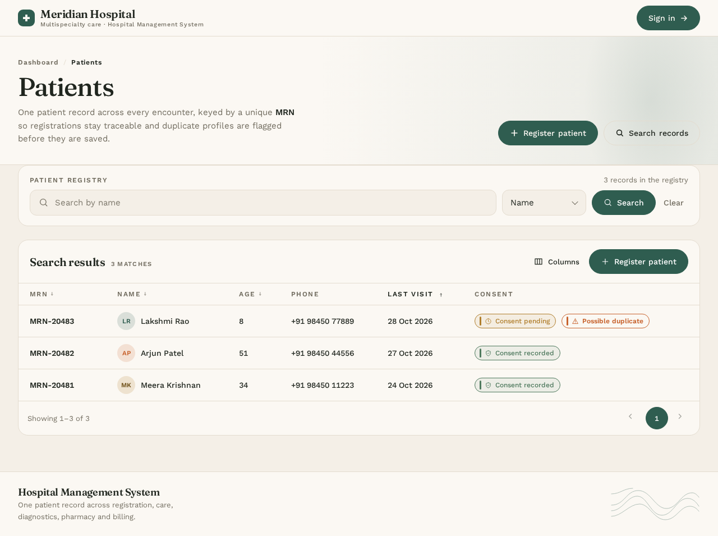Viewport: 718px width, 536px height.
Task: Click the Search records button
Action: coord(652,133)
